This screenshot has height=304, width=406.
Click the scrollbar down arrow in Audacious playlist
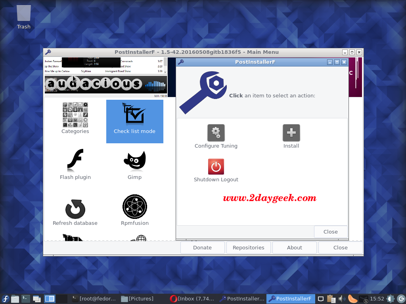[x=165, y=72]
